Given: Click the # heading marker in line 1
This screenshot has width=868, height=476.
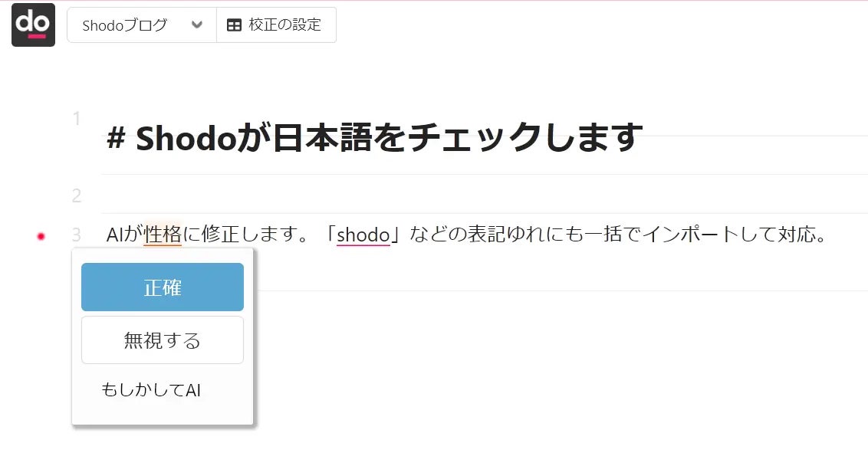Looking at the screenshot, I should pyautogui.click(x=116, y=138).
